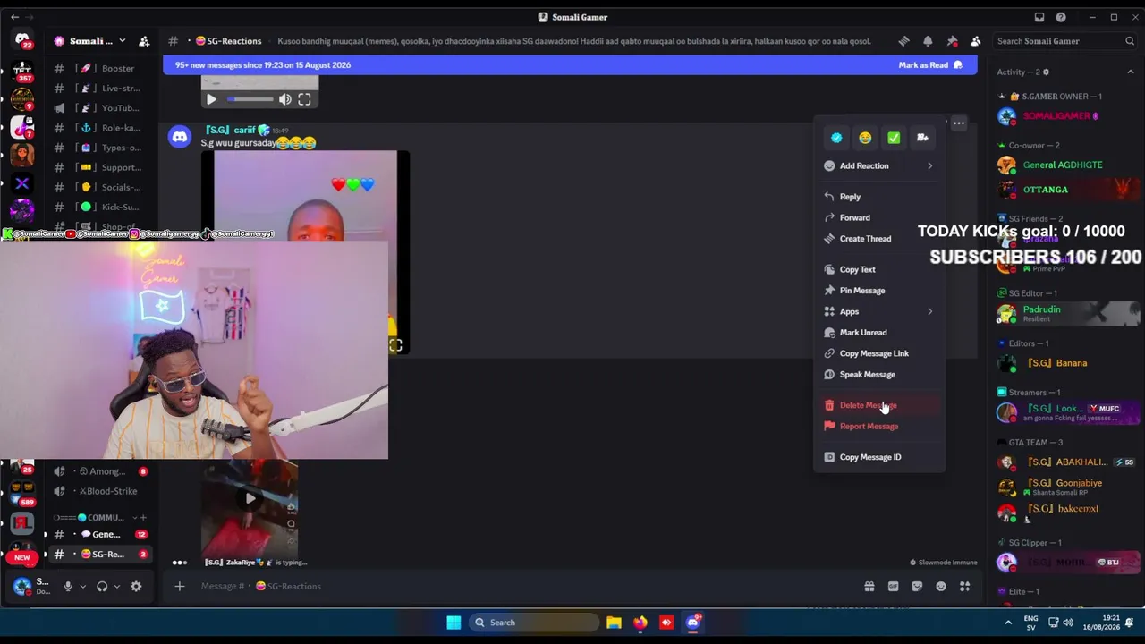Select Create Thread in the menu
The height and width of the screenshot is (644, 1145).
pos(879,239)
